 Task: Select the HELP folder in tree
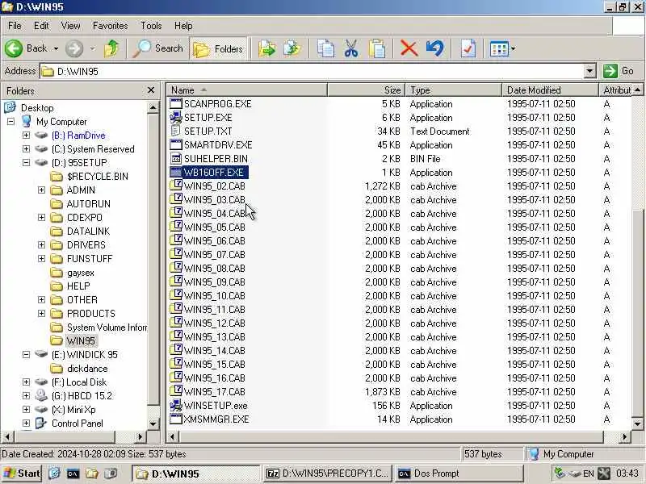(x=78, y=286)
